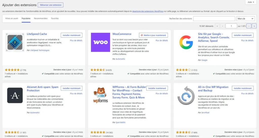
Task: Open the Recommandées tab
Action: point(41,18)
